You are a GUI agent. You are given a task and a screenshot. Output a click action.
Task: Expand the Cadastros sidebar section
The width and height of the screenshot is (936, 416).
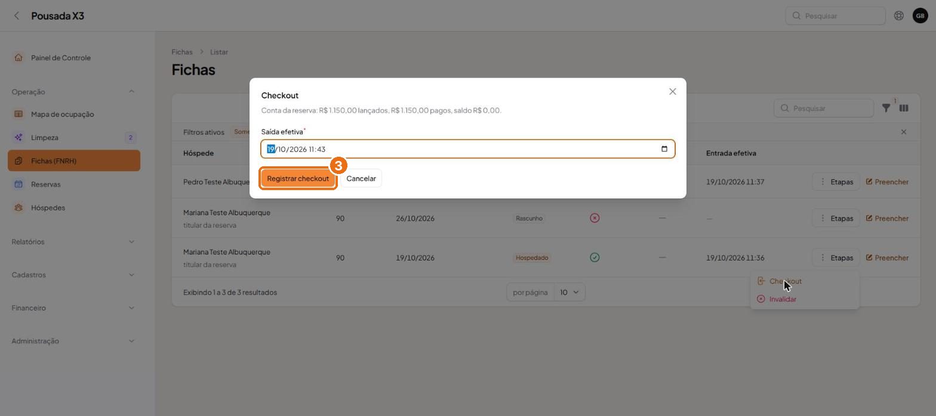click(73, 275)
